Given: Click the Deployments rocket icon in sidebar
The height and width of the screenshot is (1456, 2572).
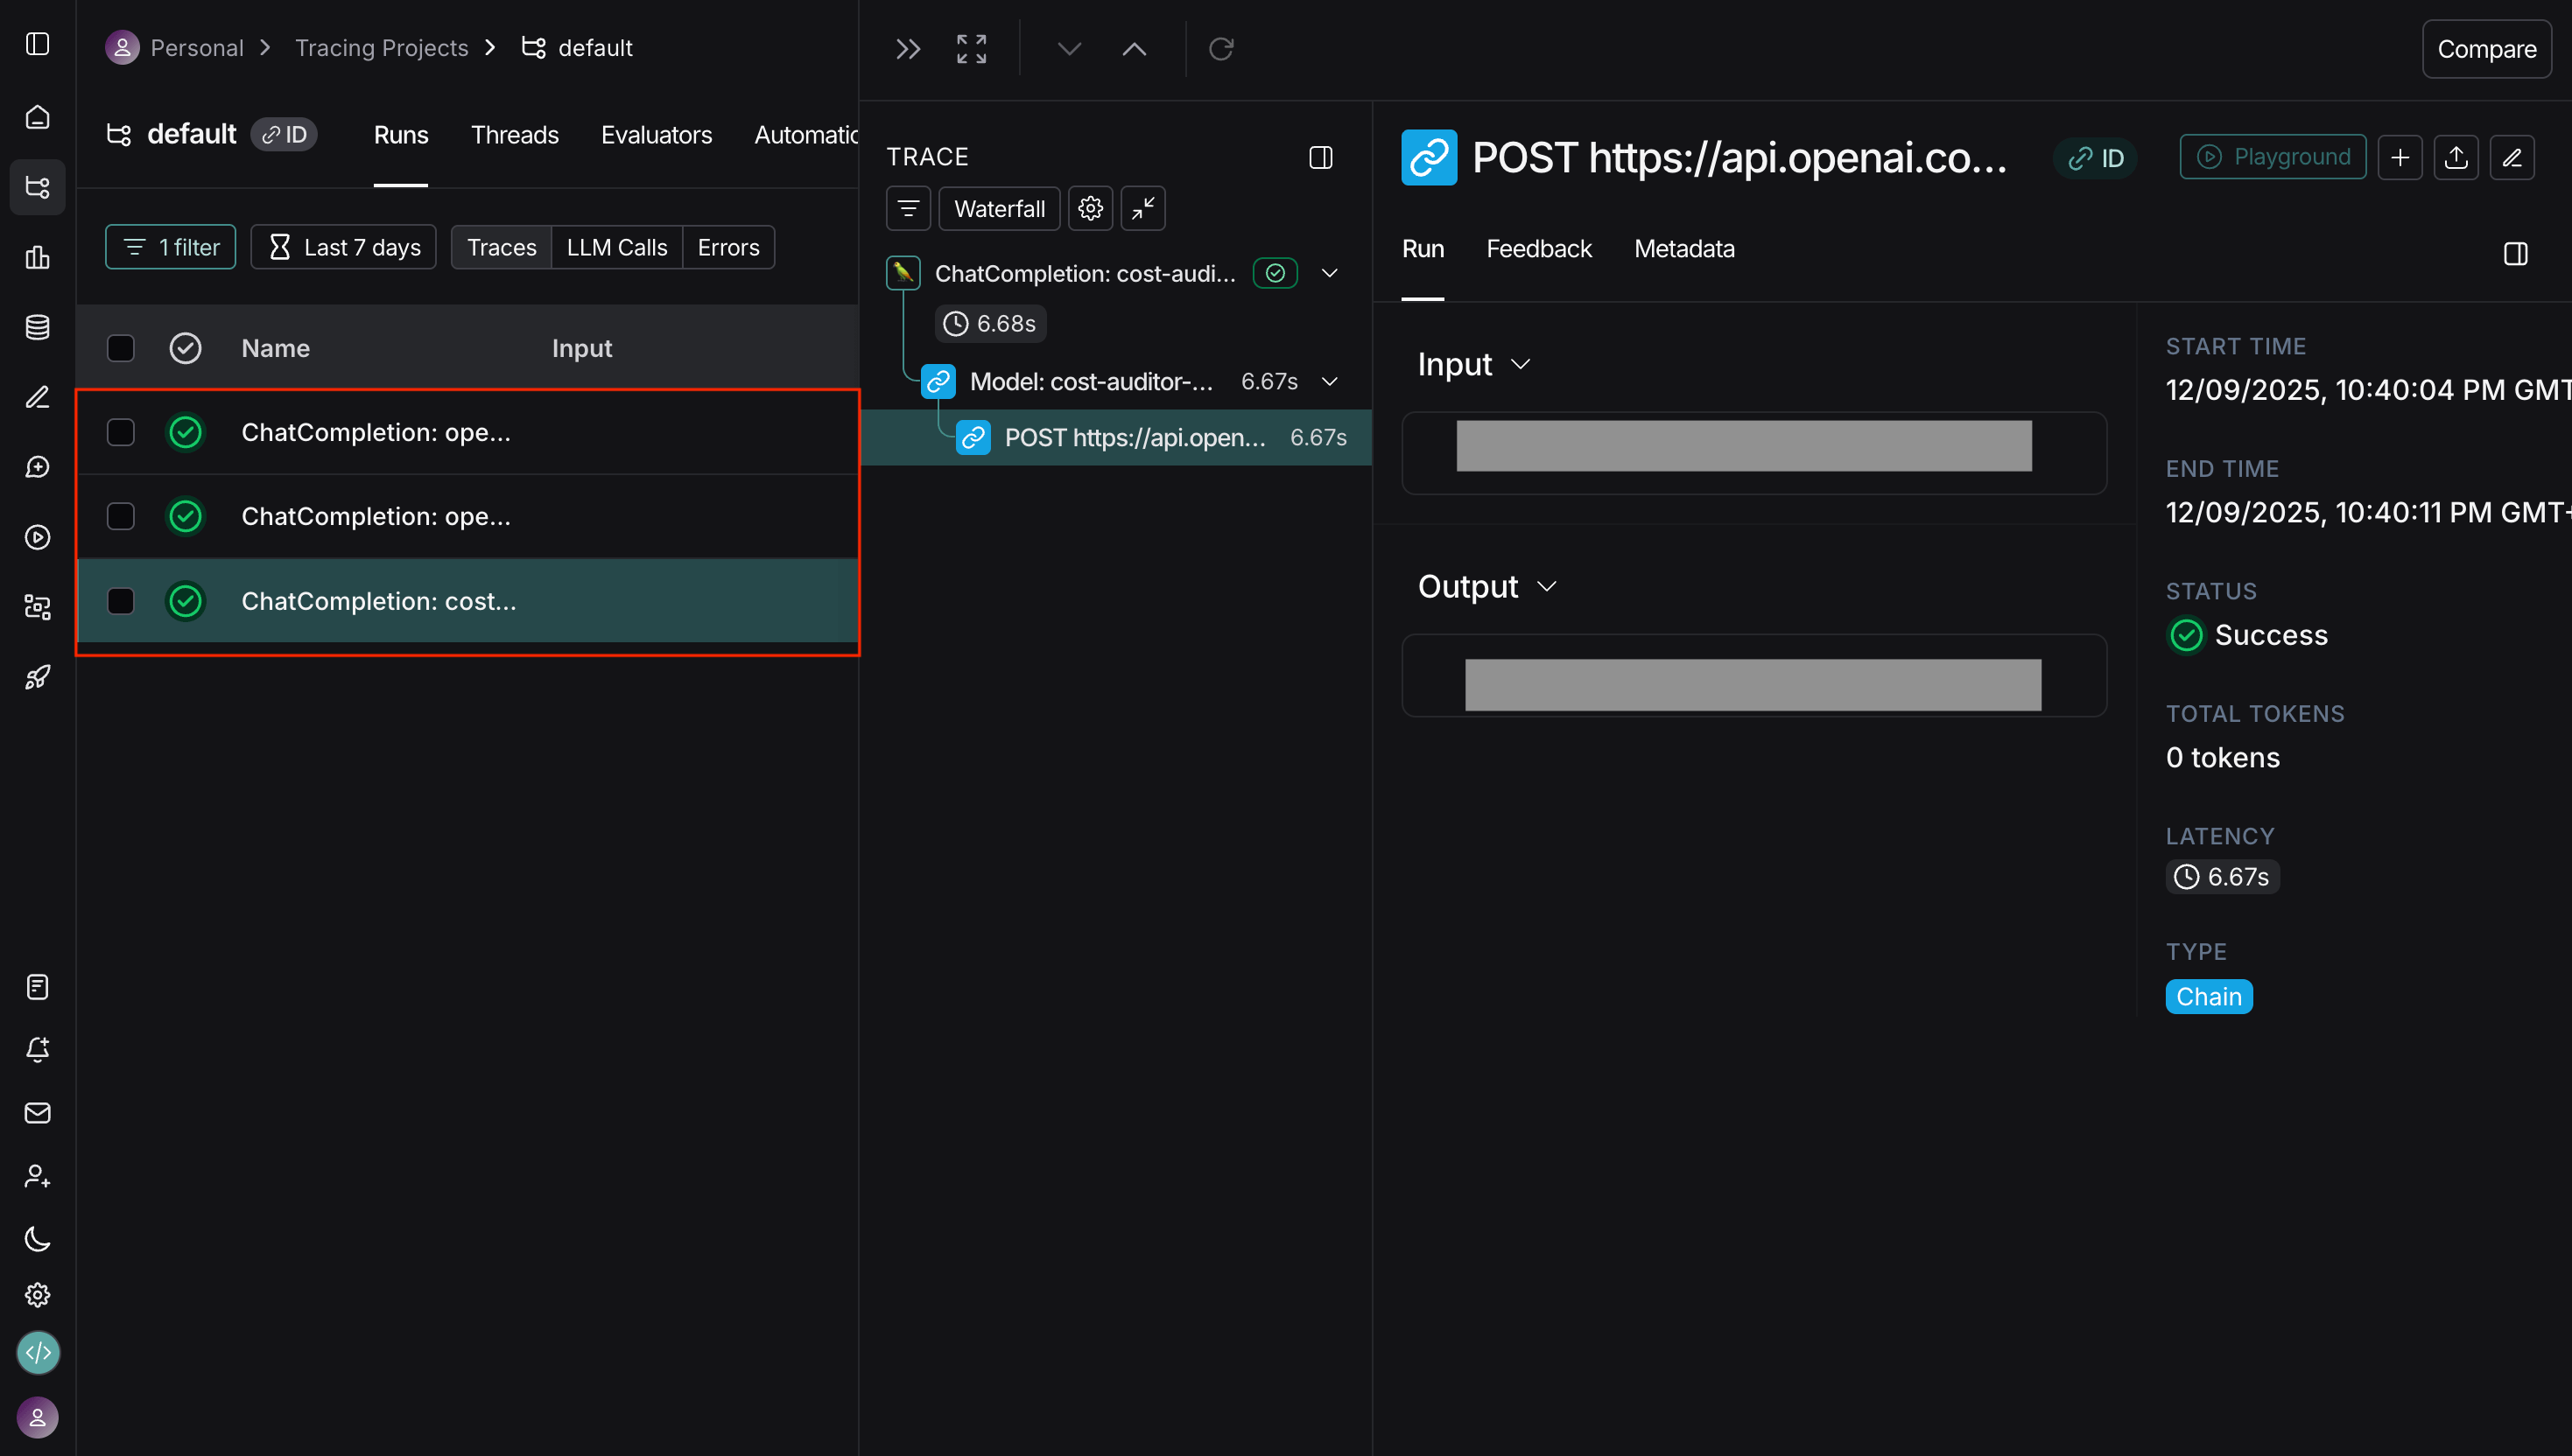Looking at the screenshot, I should coord(37,677).
